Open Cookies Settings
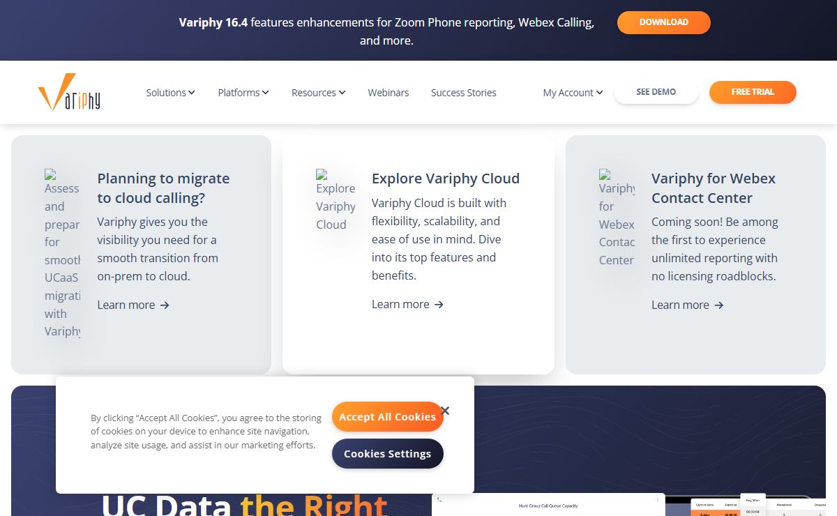Screen dimensions: 837x516 pos(387,453)
